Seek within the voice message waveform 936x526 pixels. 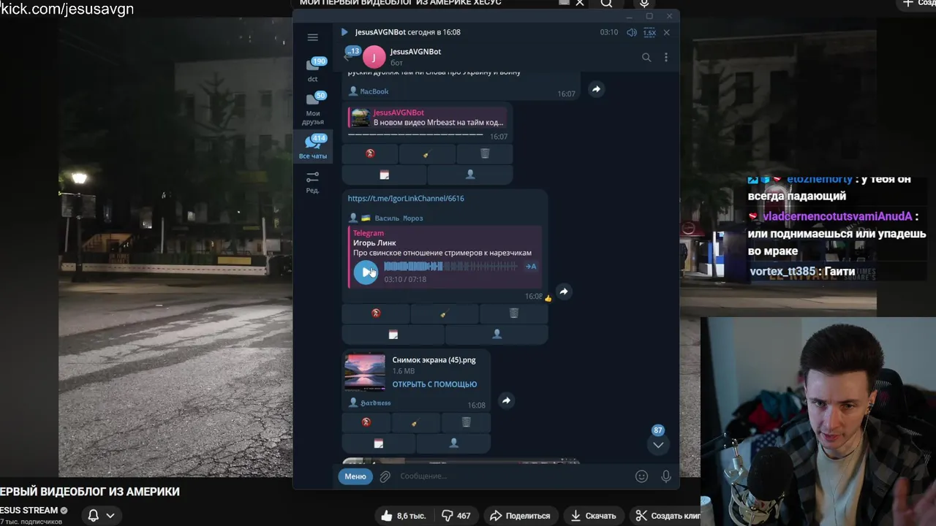(x=450, y=267)
